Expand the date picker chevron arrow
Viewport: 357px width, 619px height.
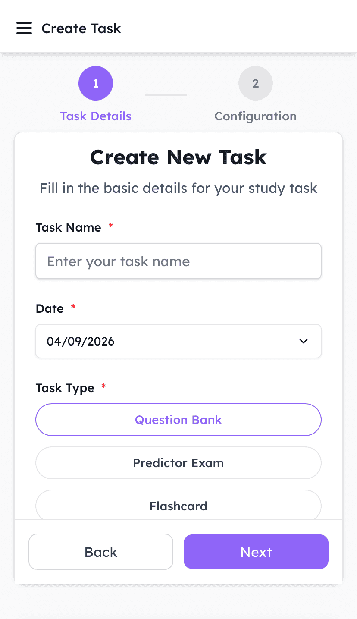click(304, 341)
